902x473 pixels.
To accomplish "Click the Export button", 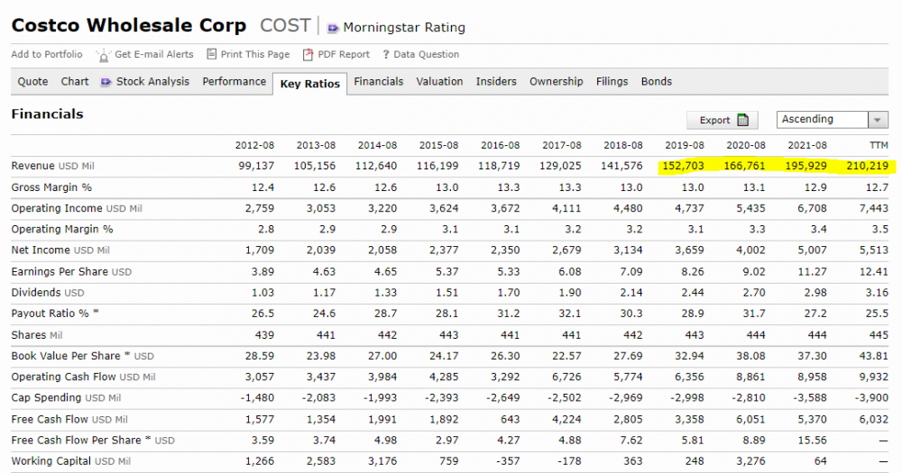I will 723,120.
